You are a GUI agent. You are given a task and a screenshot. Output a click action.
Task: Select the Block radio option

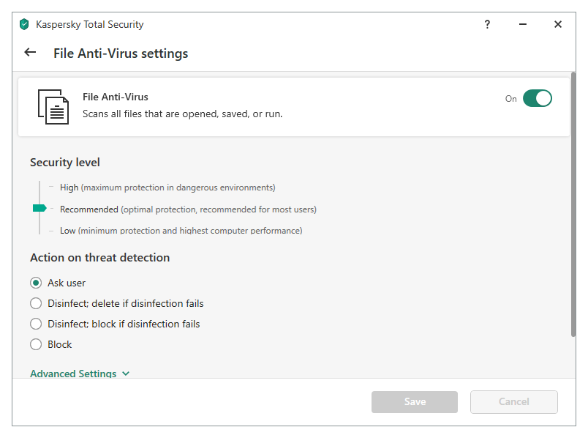coord(36,344)
